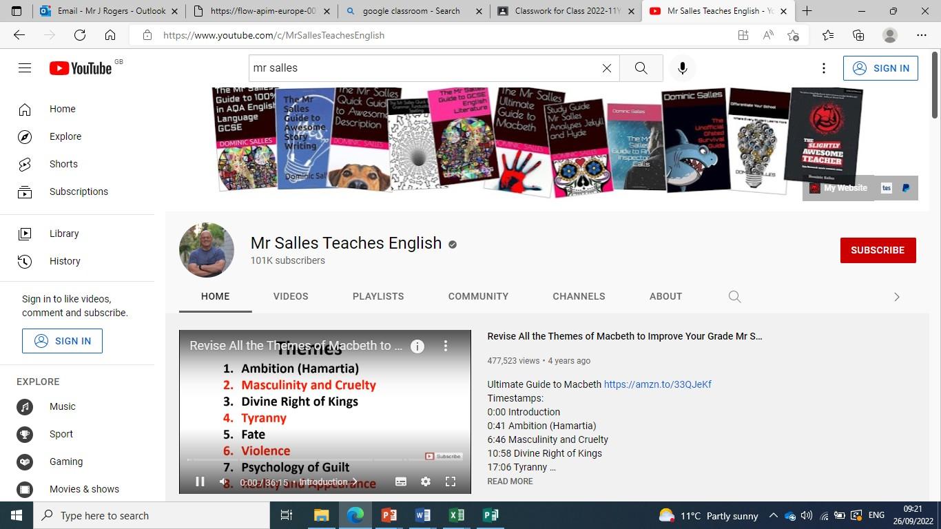Image resolution: width=941 pixels, height=529 pixels.
Task: Click the top-right SIGN IN button
Action: (x=880, y=68)
